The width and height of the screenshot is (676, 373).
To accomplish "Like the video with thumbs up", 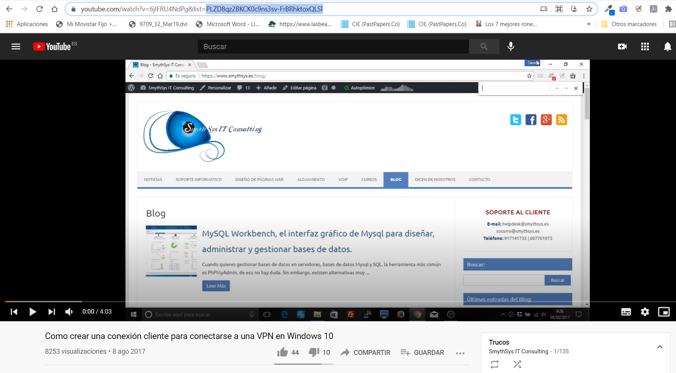I will (x=283, y=352).
